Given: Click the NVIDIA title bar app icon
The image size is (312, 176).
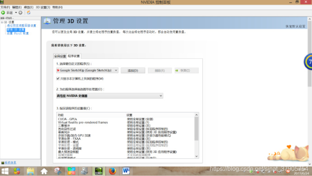Looking at the screenshot, I should pyautogui.click(x=2, y=2).
